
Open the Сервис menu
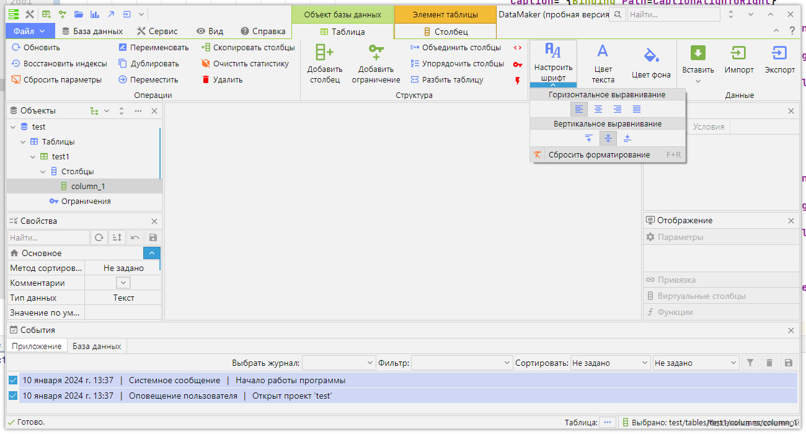click(x=157, y=31)
